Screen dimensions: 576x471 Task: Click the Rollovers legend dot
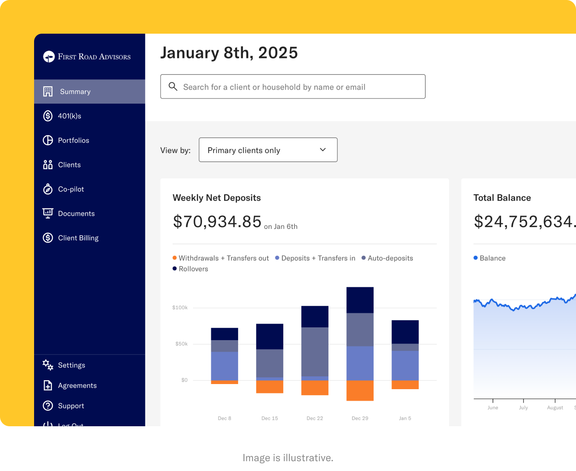click(175, 269)
